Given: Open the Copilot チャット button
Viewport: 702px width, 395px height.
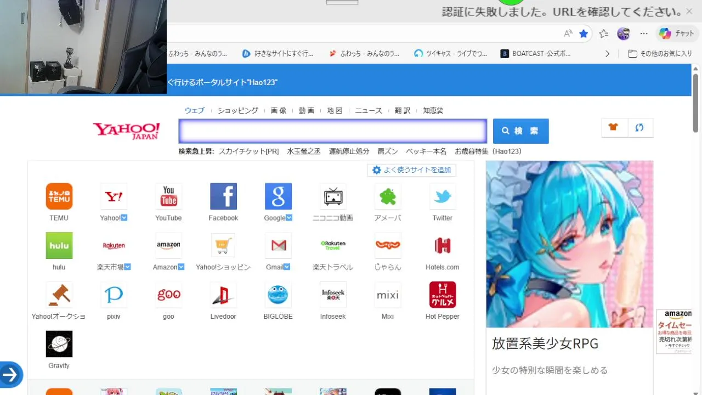Looking at the screenshot, I should (677, 33).
